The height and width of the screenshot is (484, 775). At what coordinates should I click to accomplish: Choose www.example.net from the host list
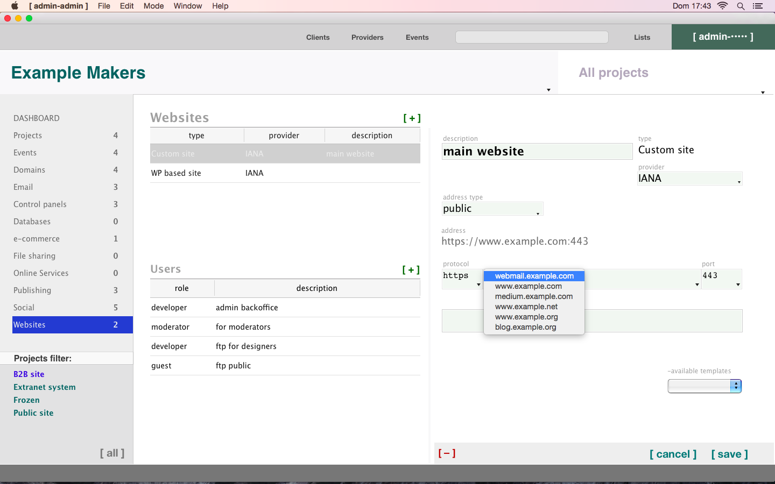coord(526,307)
